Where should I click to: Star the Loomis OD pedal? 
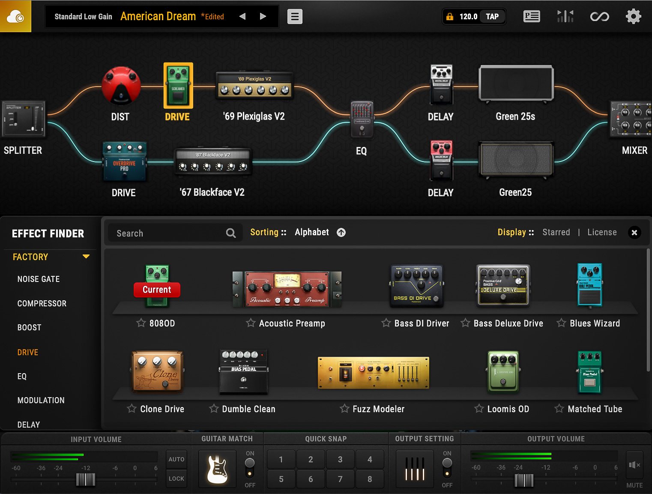point(479,408)
